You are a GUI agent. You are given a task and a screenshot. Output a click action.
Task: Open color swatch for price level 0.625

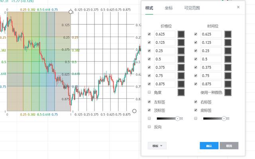(x=181, y=34)
